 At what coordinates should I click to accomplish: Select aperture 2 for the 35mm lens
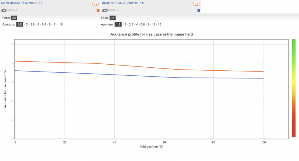pos(126,25)
